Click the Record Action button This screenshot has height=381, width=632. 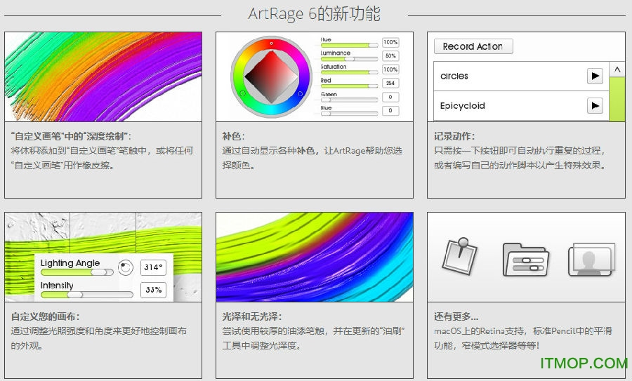pos(473,46)
